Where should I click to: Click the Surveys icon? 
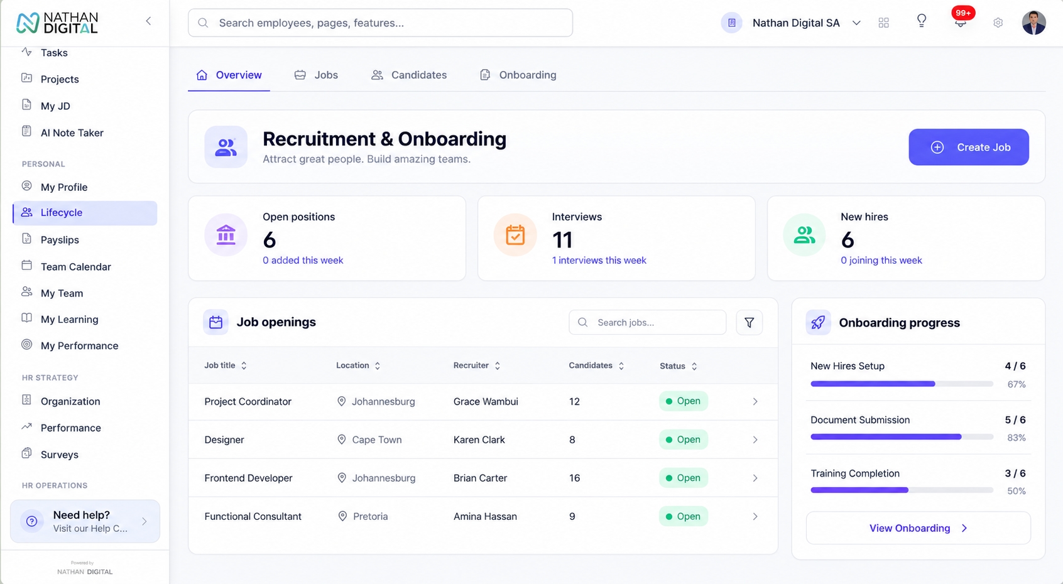[26, 453]
